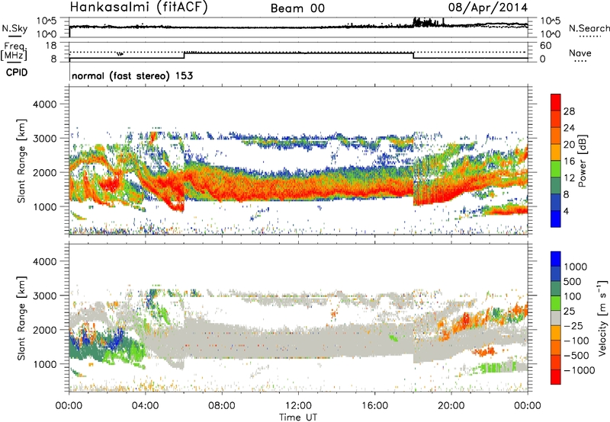Select Slant Range label of power panel

click(x=21, y=161)
